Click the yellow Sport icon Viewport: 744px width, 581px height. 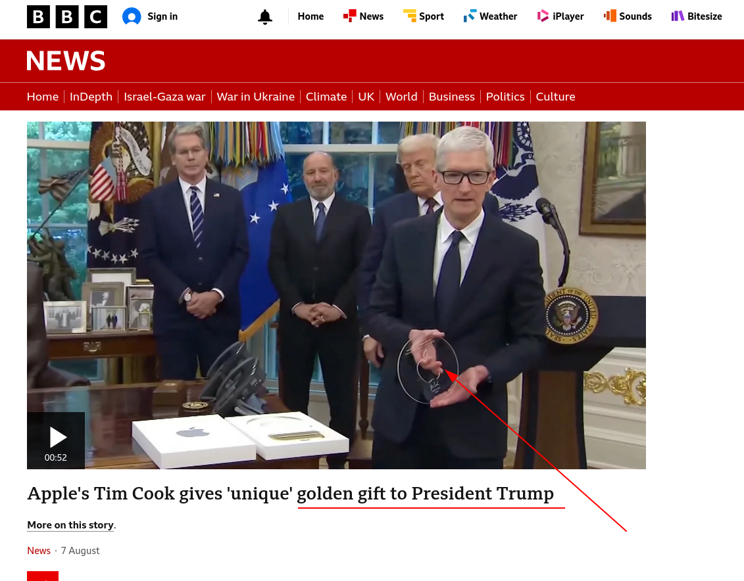point(409,16)
